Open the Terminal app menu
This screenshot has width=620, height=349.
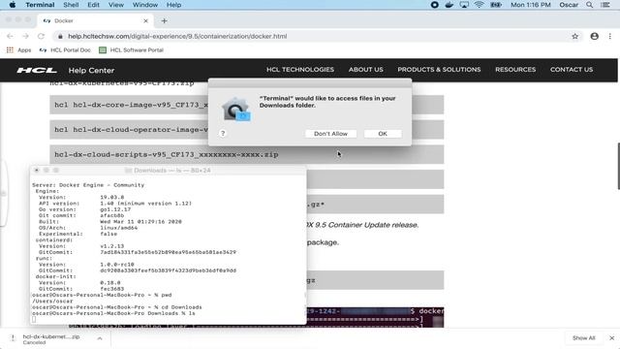40,5
